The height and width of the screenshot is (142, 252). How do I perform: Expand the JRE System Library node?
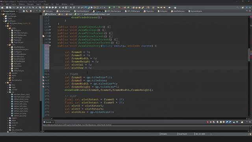pos(6,24)
